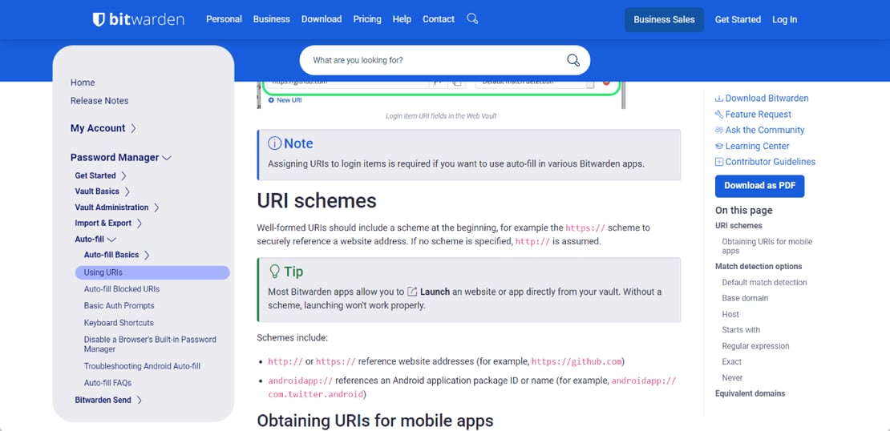Click the Business Sales button
The width and height of the screenshot is (890, 431).
[664, 19]
